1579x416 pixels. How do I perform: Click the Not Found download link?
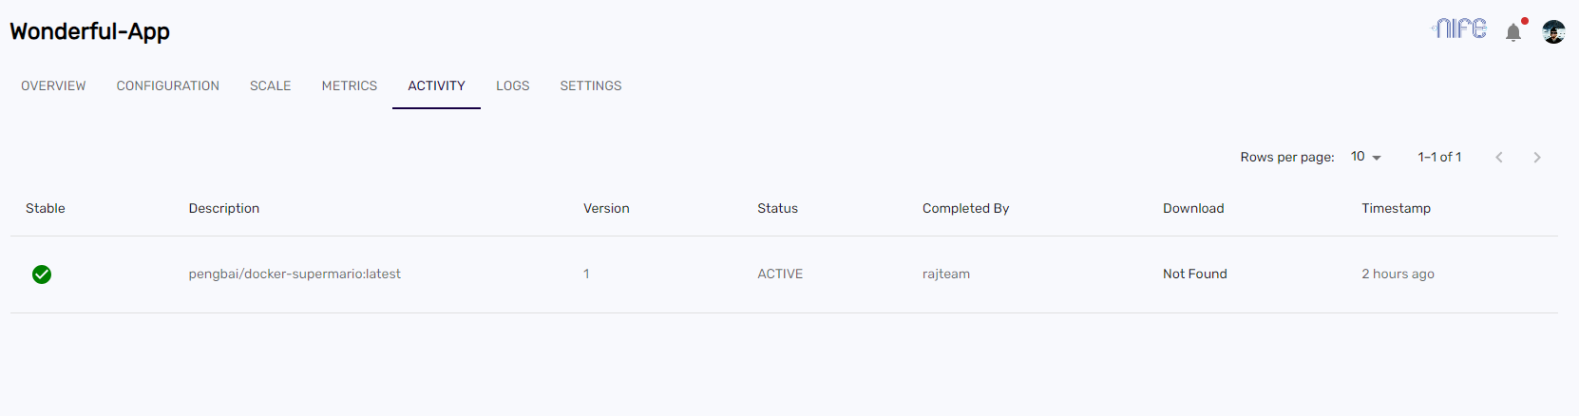click(x=1195, y=274)
